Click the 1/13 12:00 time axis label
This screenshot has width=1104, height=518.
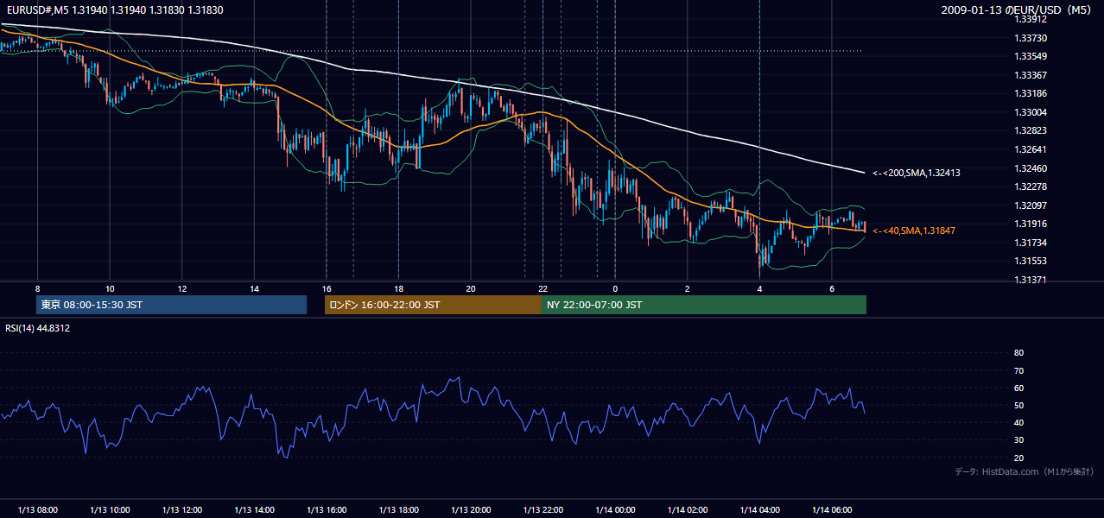[181, 510]
